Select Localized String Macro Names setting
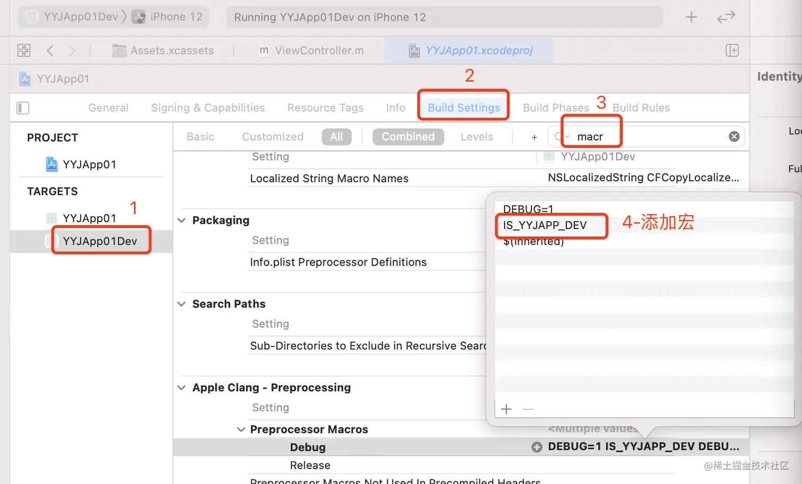Image resolution: width=802 pixels, height=484 pixels. (x=329, y=179)
